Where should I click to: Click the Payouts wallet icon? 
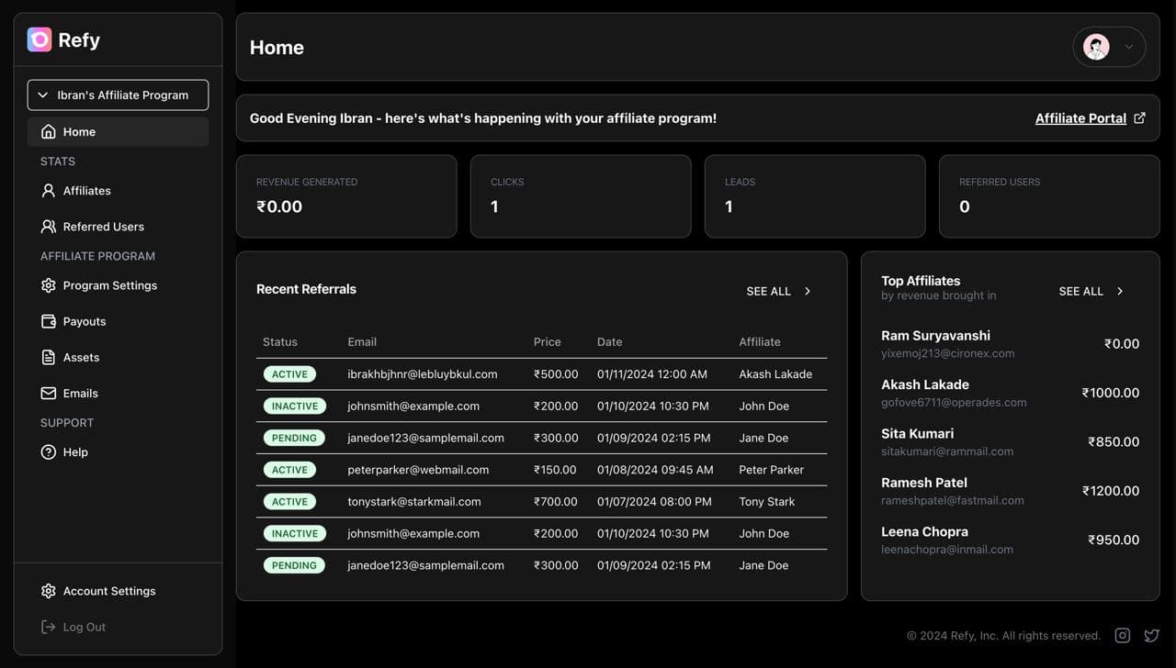click(x=49, y=321)
